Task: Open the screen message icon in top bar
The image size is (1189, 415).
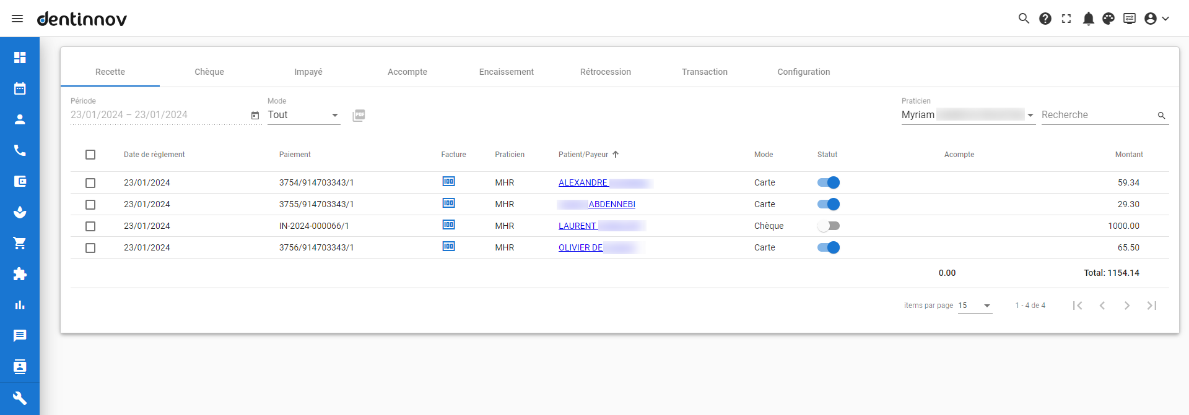Action: tap(1130, 19)
